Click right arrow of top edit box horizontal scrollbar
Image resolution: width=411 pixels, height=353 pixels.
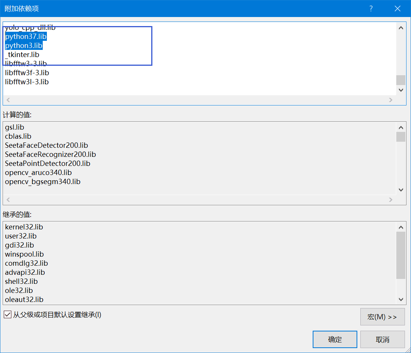click(x=391, y=100)
